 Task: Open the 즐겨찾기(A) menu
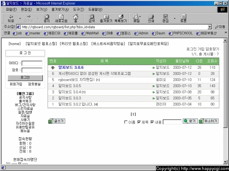point(60,10)
